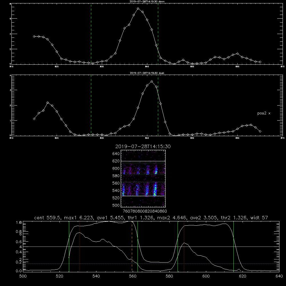Select the first diamond marker on the dawn curve
Image resolution: width=286 pixels, height=286 pixels.
click(34, 37)
